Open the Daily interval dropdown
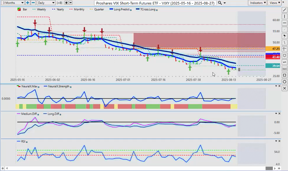 click(46, 3)
